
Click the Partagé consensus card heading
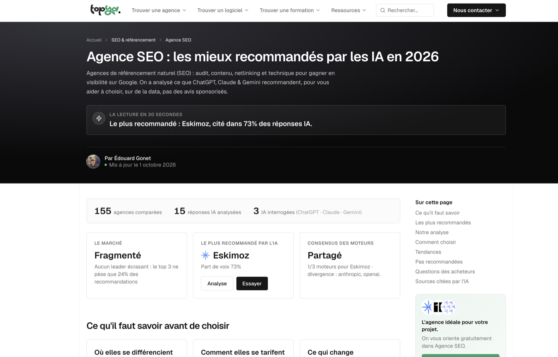324,255
